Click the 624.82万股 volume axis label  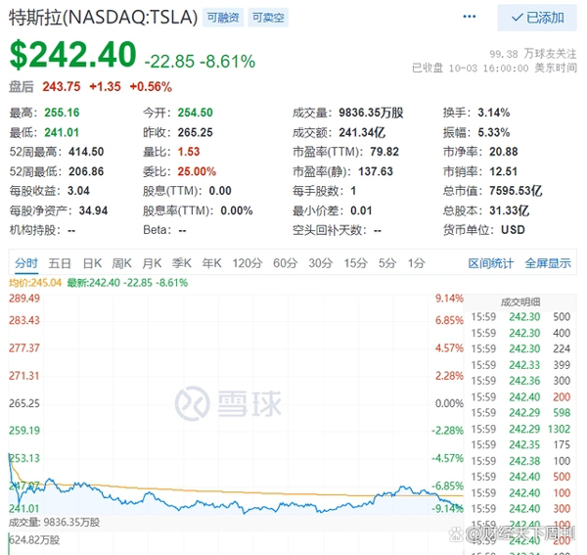pos(34,540)
